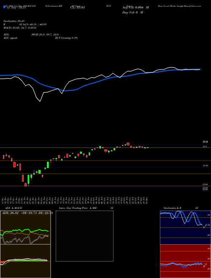This screenshot has width=211, height=278.
Task: Click the MACD histogram panel at bottom left
Action: coord(25,261)
